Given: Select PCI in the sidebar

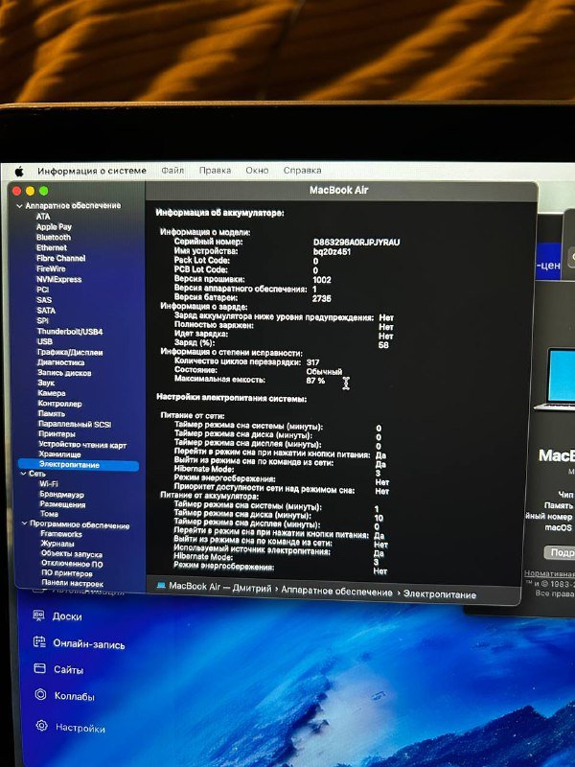Looking at the screenshot, I should coord(42,290).
